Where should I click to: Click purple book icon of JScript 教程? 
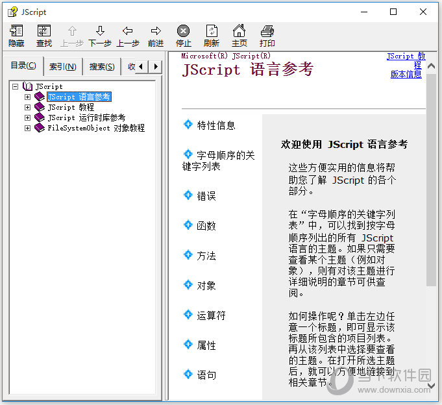pos(40,107)
